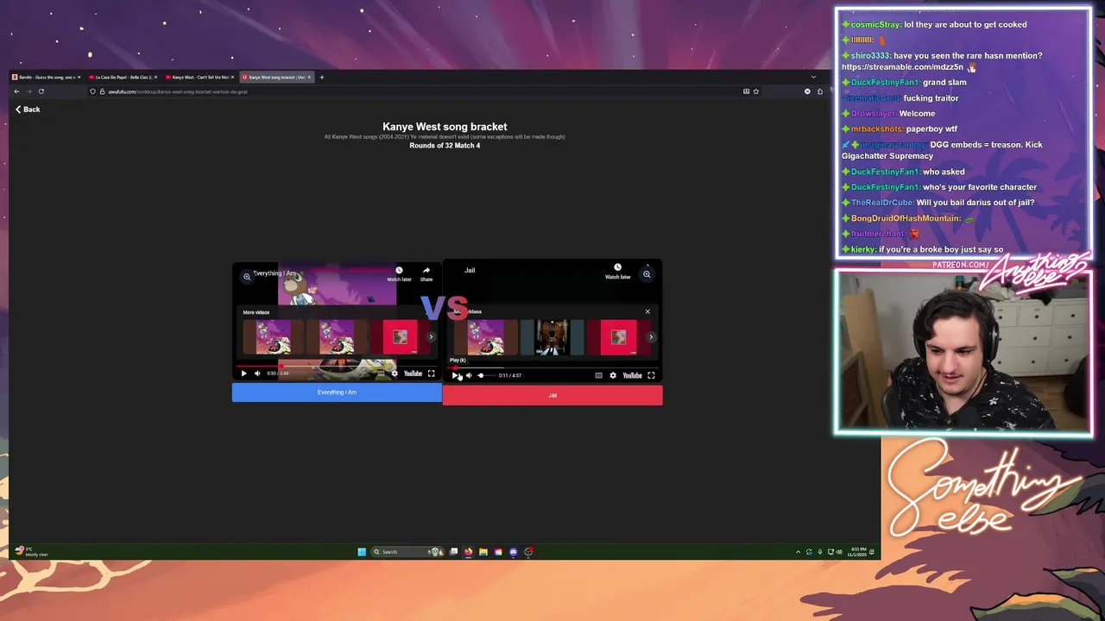The height and width of the screenshot is (621, 1105).
Task: Add Everything I Am to Watch later
Action: [399, 273]
